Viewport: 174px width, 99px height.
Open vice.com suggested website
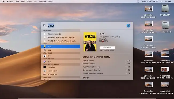pos(60,67)
